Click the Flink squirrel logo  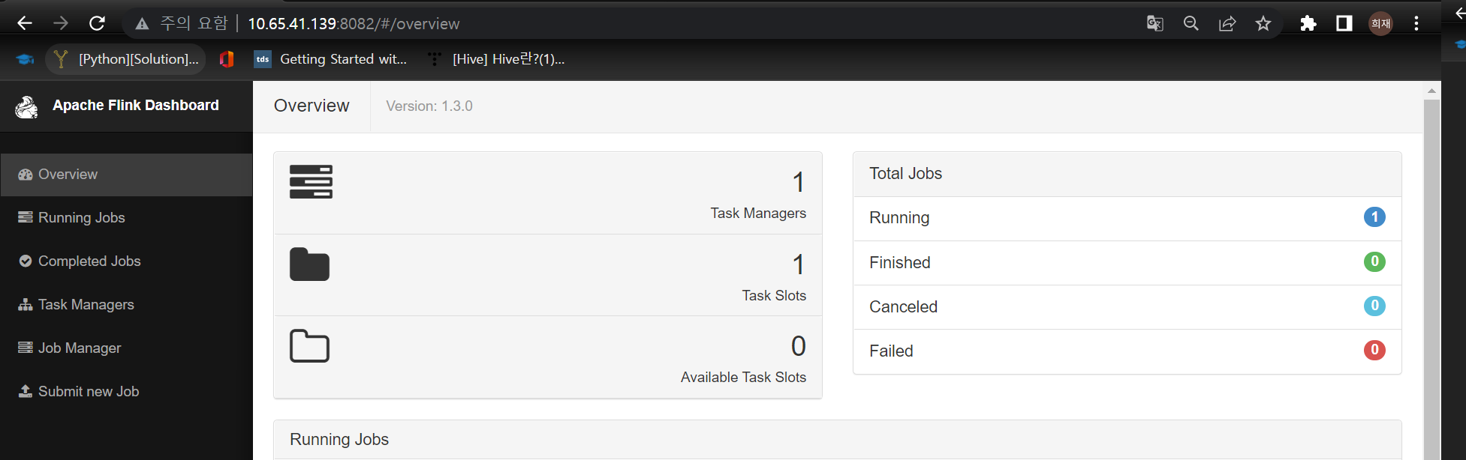[x=27, y=106]
